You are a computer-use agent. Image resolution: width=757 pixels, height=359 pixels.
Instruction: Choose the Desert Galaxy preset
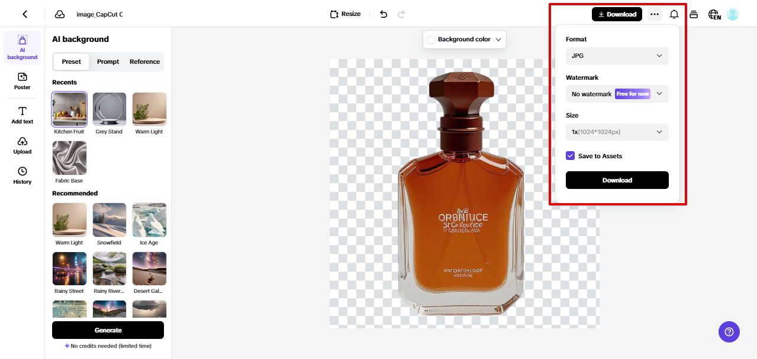149,269
